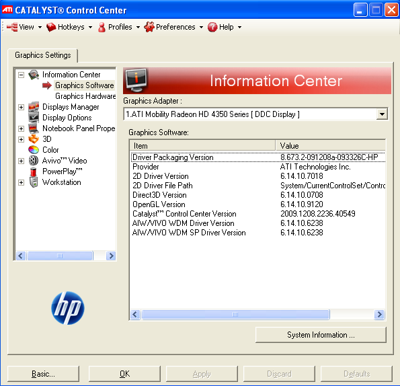
Task: Open the Help dropdown arrow
Action: pyautogui.click(x=239, y=27)
